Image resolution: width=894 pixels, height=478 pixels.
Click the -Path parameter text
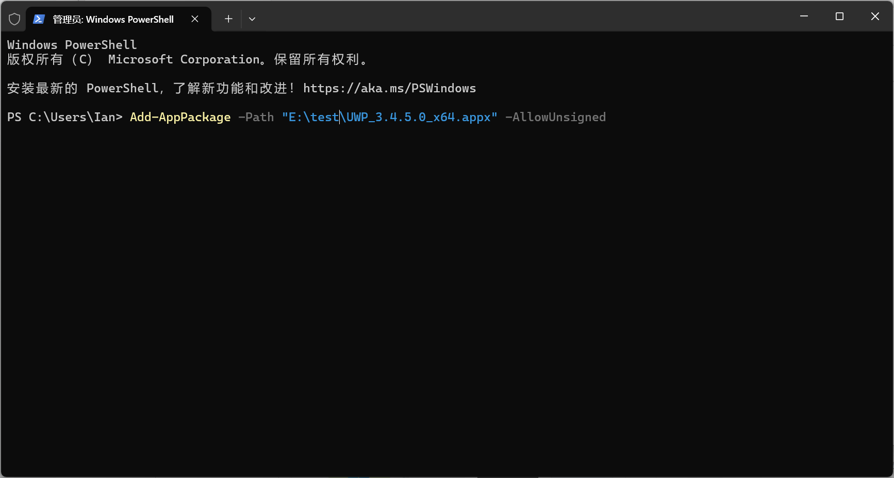tap(256, 117)
